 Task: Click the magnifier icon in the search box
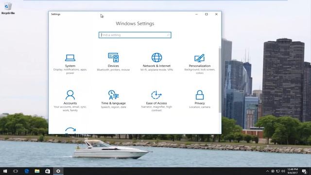[168, 35]
